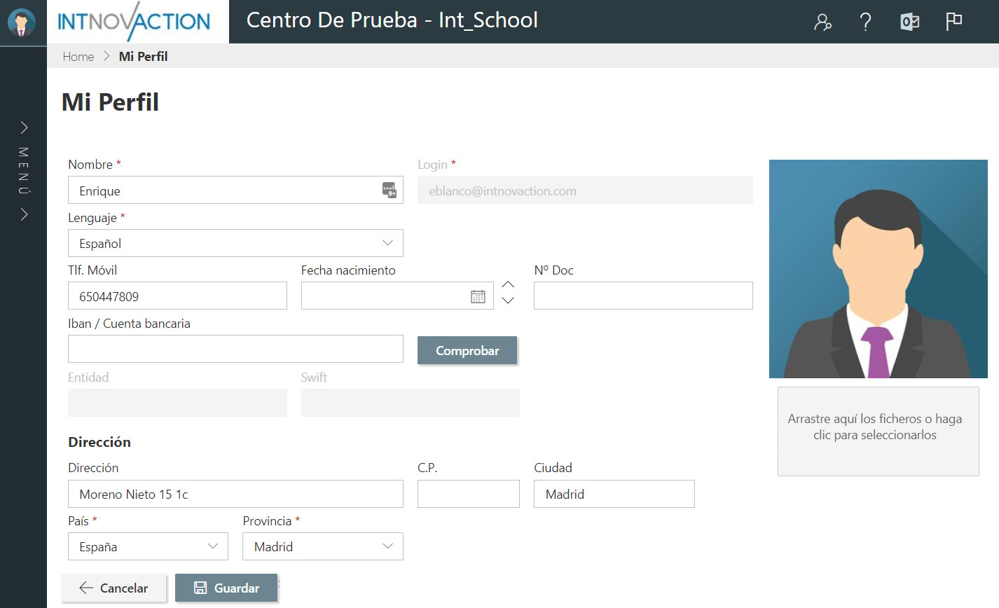Click the Intnovaction logo
999x608 pixels.
pos(135,22)
